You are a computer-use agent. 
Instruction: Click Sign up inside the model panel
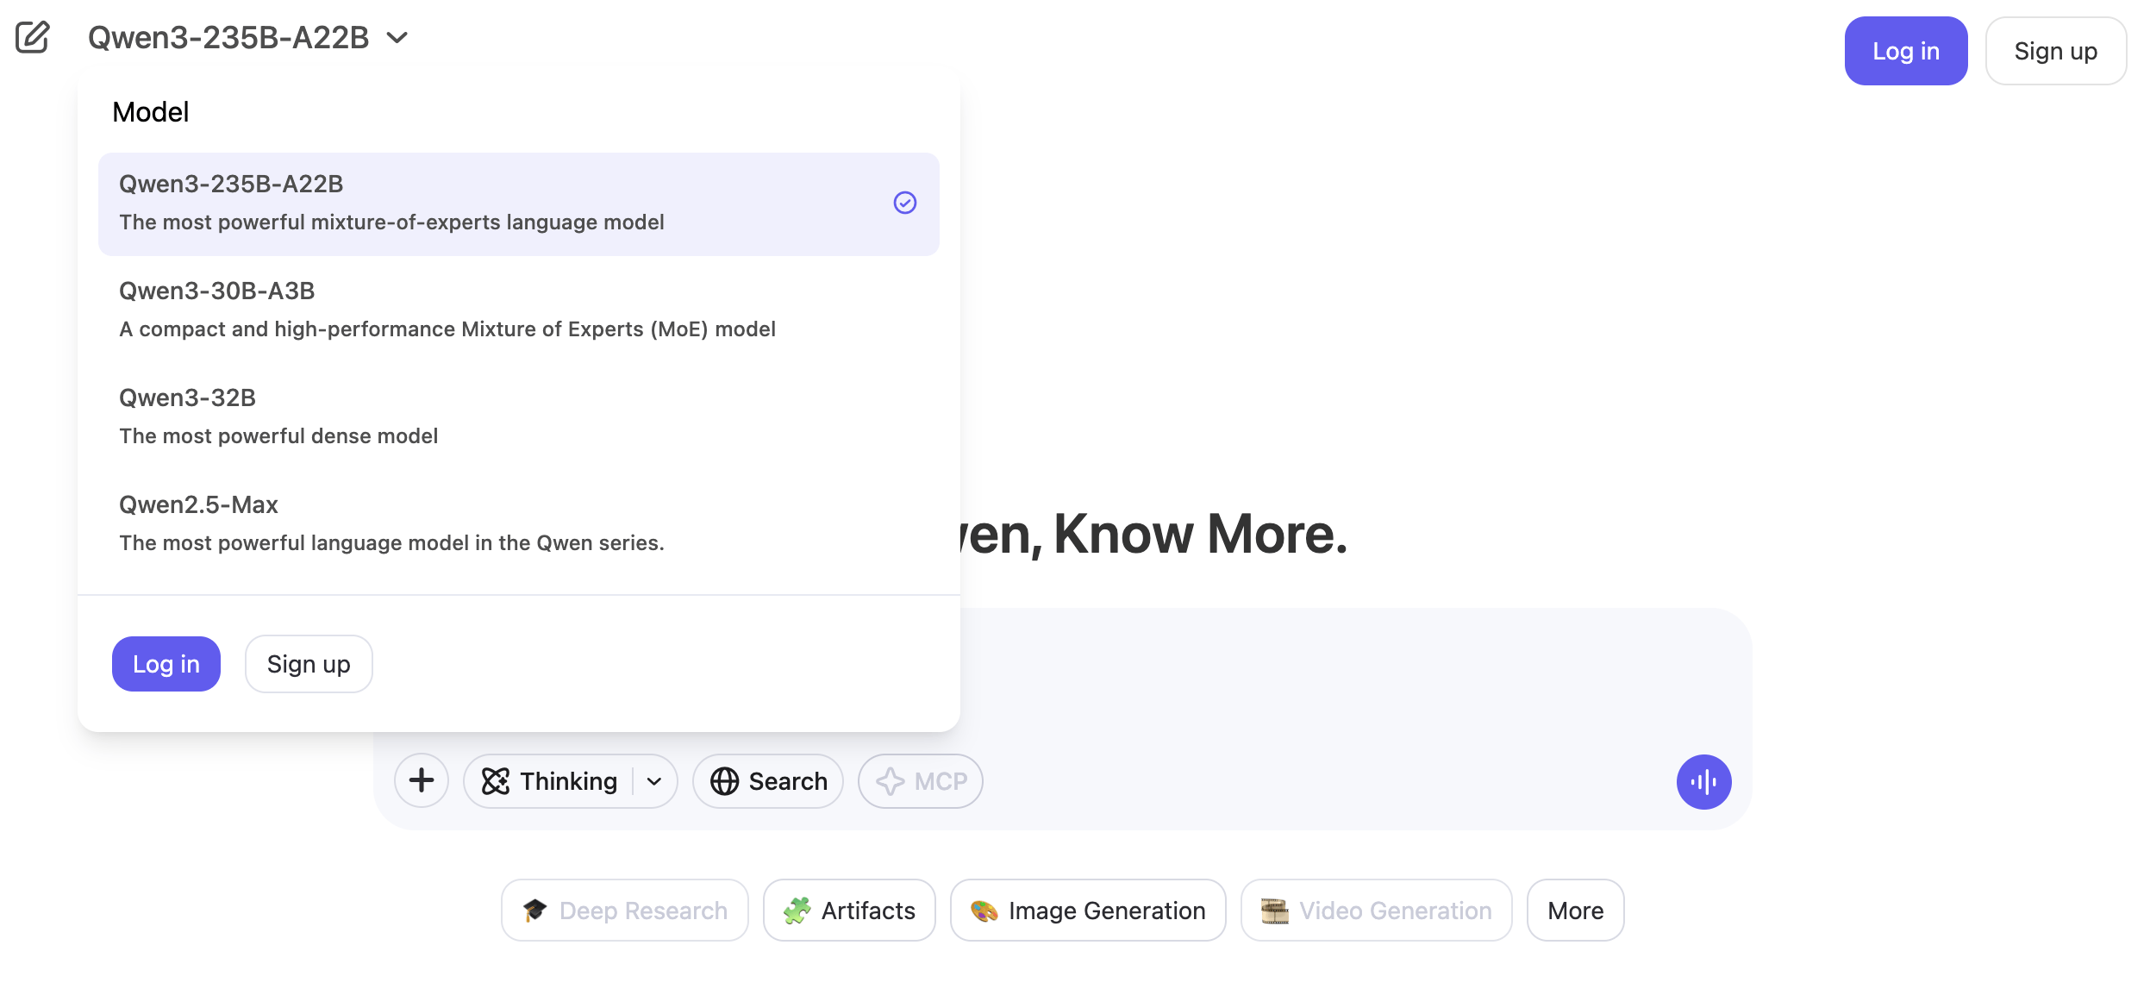click(x=309, y=664)
